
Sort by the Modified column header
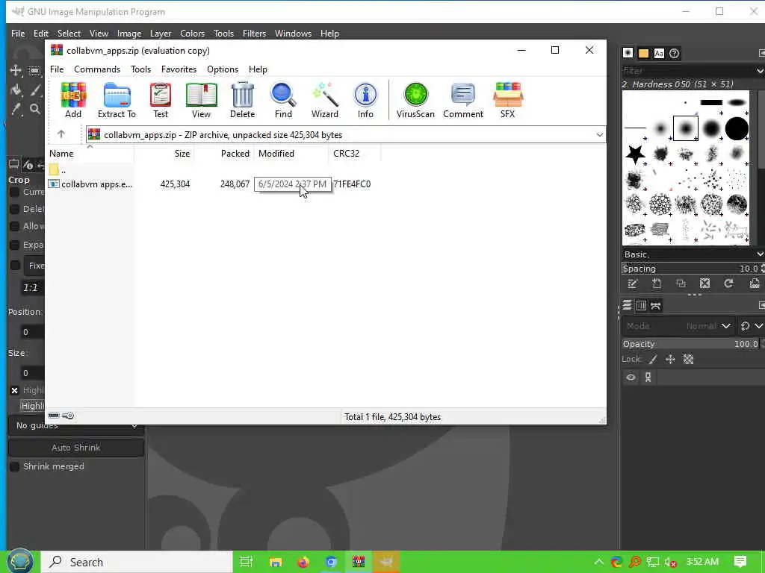pyautogui.click(x=291, y=154)
